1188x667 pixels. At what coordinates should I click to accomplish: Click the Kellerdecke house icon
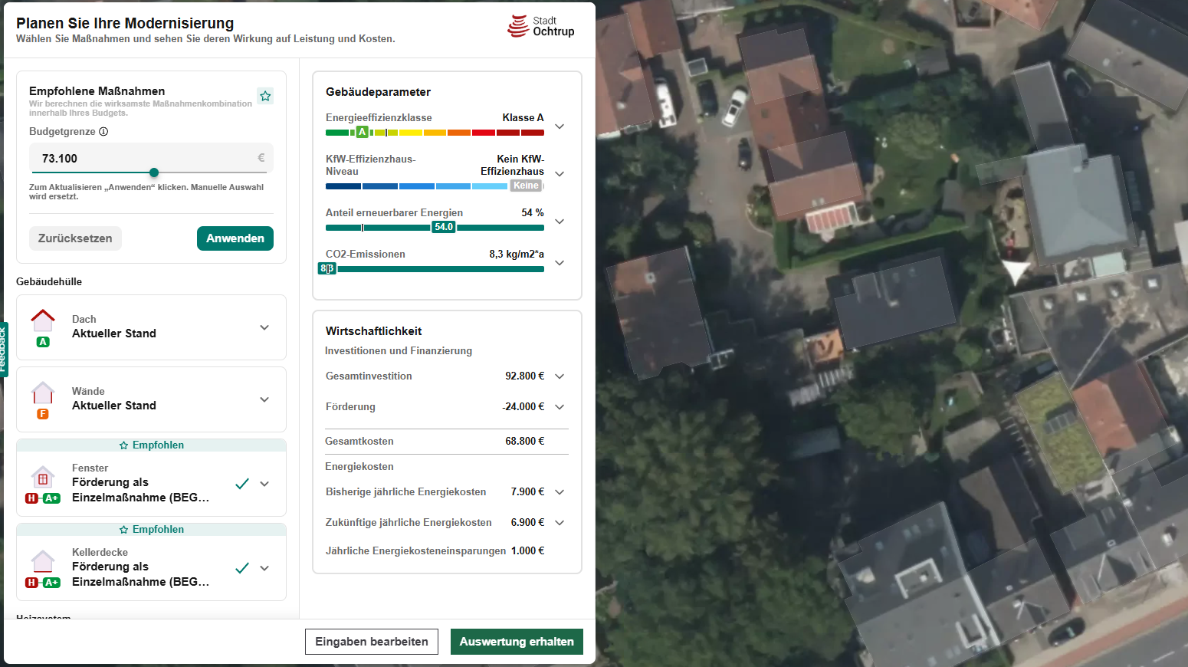[43, 562]
